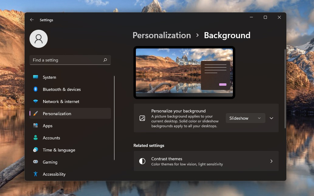
Task: Select the Bluetooth & devices icon
Action: [x=36, y=89]
